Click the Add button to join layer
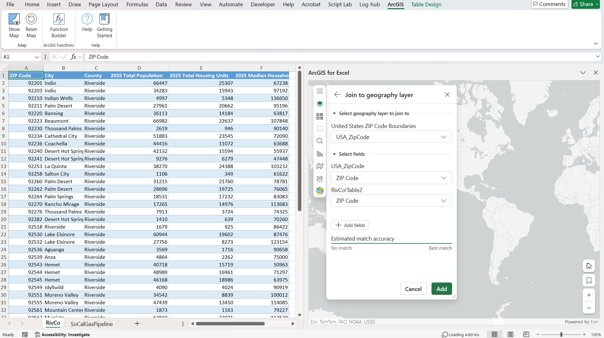This screenshot has height=338, width=604. click(x=441, y=289)
